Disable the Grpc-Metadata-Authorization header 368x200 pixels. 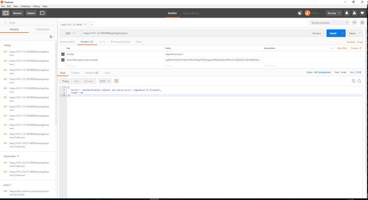[63, 60]
